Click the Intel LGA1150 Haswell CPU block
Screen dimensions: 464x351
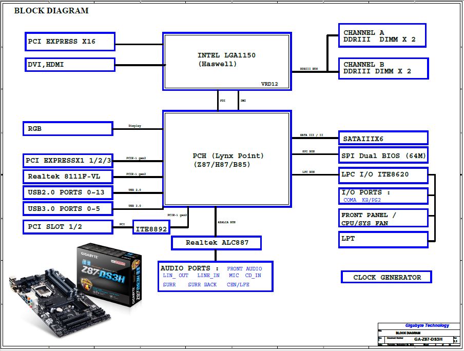[227, 61]
